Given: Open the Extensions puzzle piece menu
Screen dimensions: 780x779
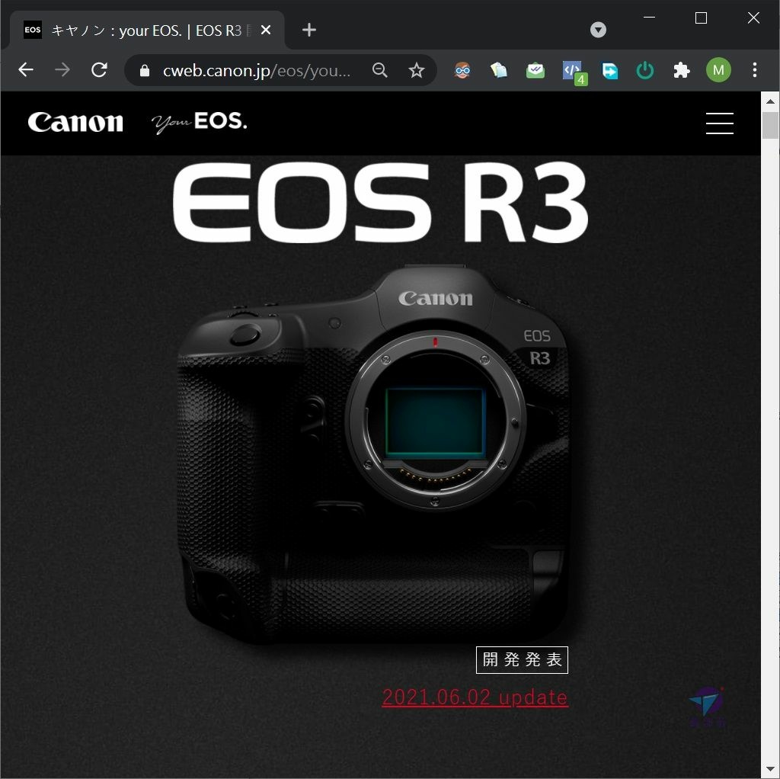Looking at the screenshot, I should tap(682, 70).
